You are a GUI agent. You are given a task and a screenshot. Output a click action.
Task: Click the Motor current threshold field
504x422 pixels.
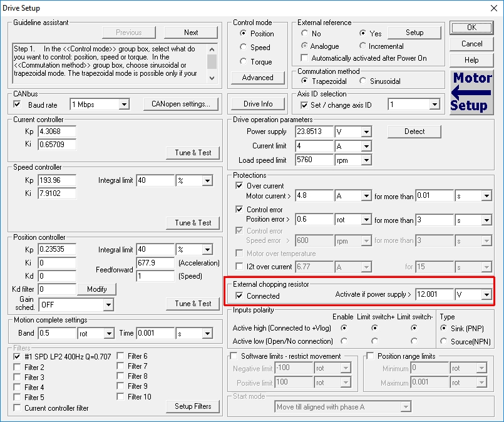click(314, 196)
